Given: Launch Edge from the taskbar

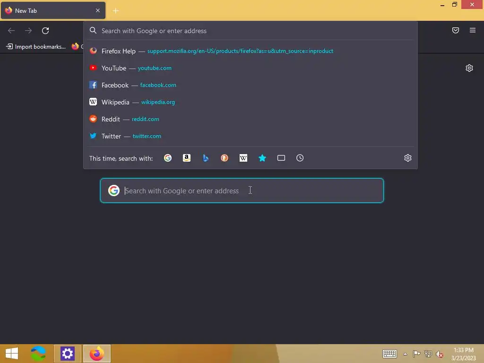Looking at the screenshot, I should [x=38, y=354].
